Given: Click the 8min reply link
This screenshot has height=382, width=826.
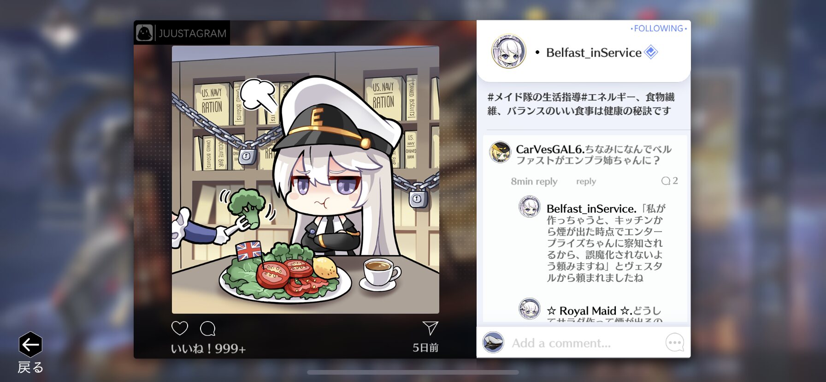Looking at the screenshot, I should (x=534, y=182).
